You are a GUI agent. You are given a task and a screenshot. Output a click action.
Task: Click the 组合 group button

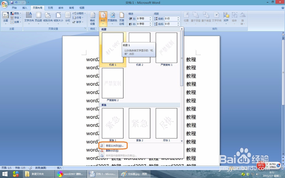[234, 18]
